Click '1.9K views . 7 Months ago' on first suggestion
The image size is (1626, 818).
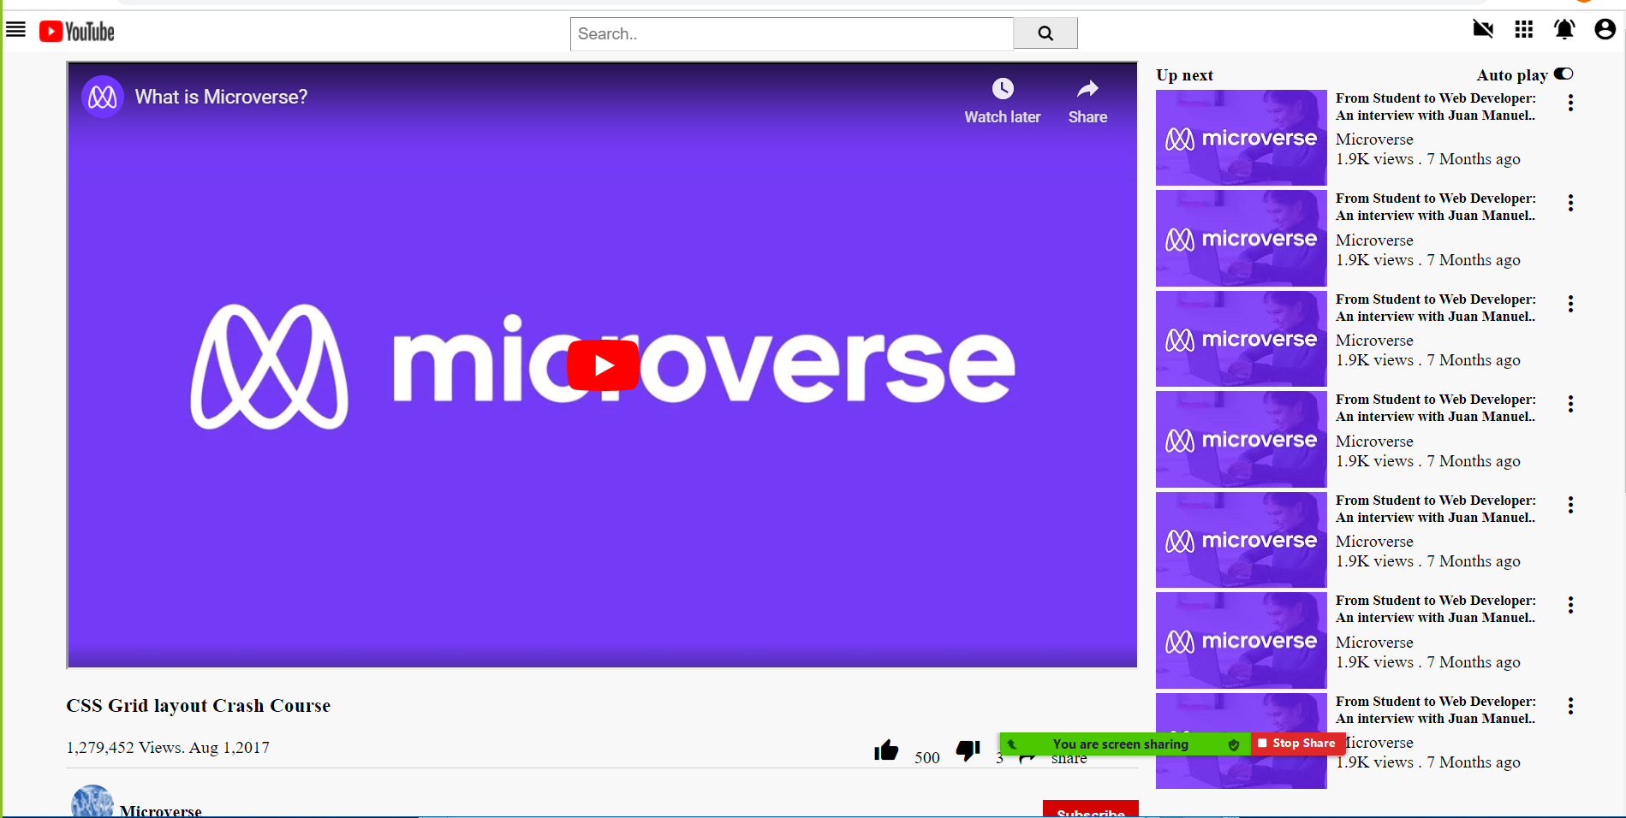point(1428,159)
